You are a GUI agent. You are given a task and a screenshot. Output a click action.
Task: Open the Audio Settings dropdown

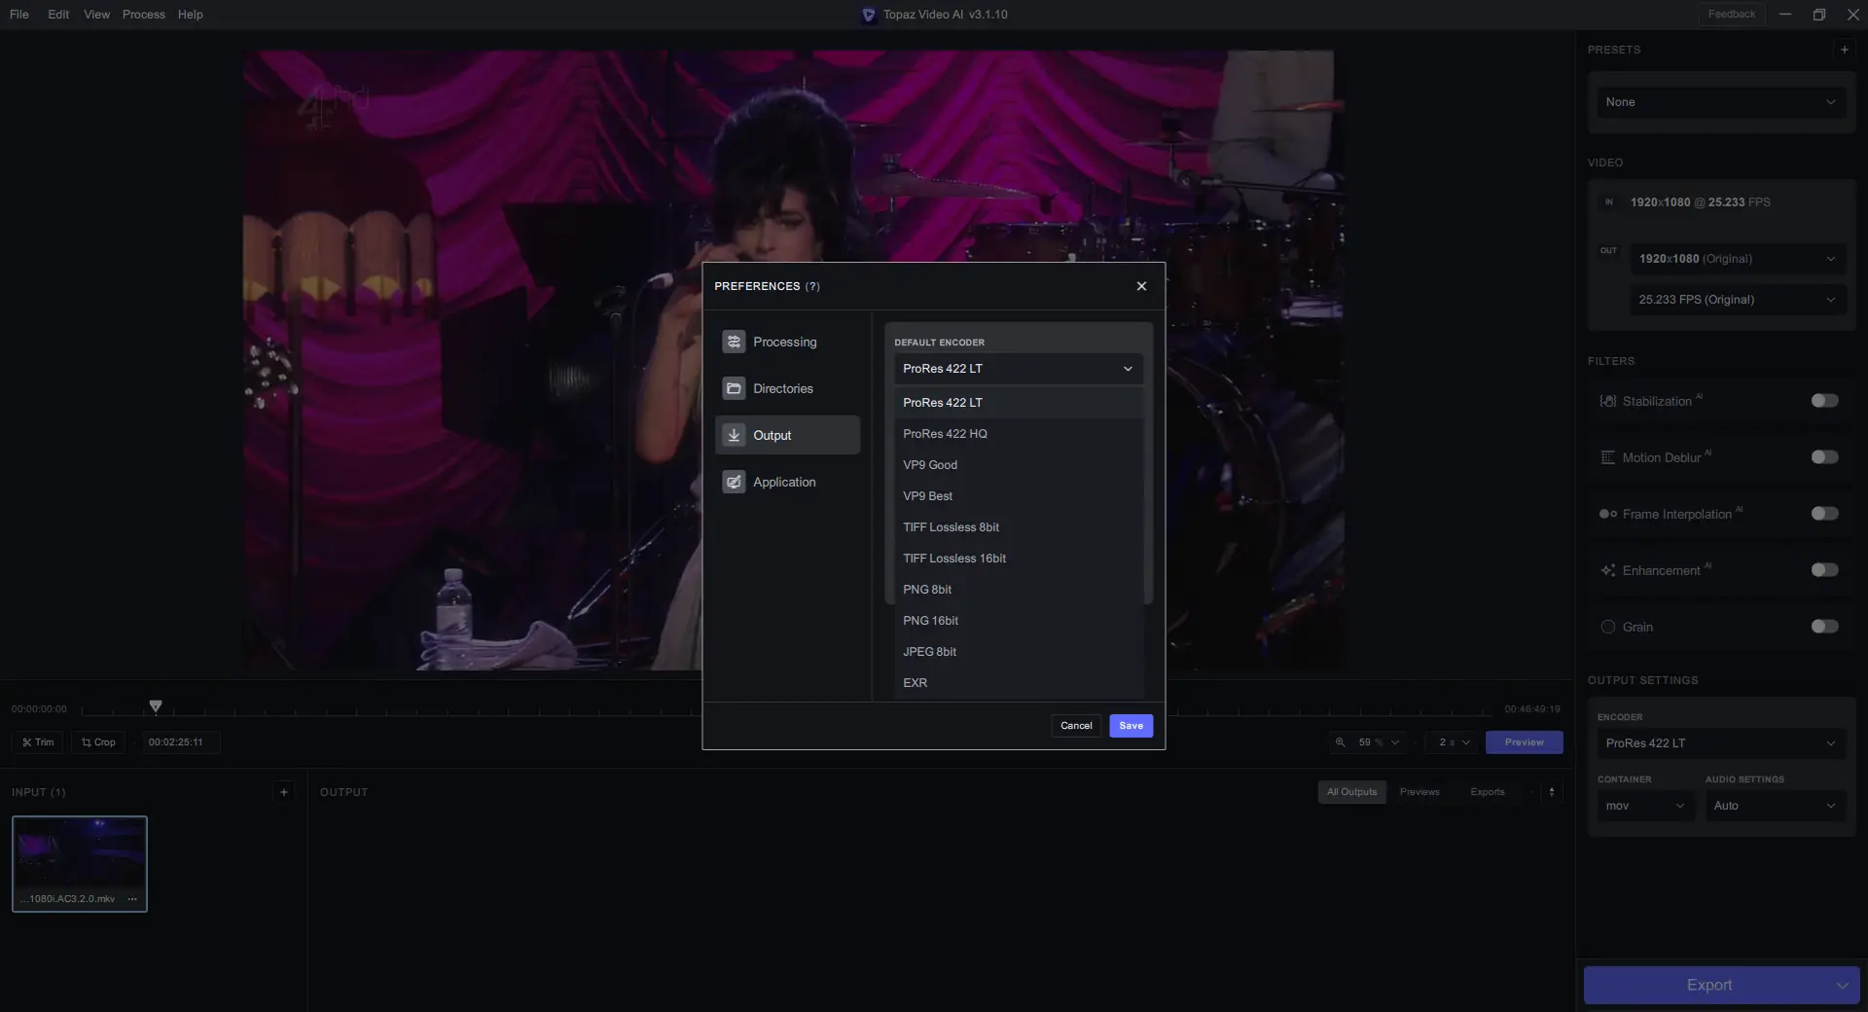click(x=1776, y=806)
